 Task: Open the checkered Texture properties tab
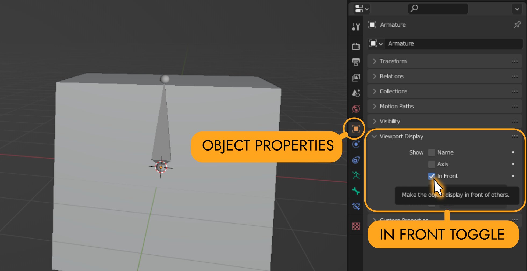[356, 226]
